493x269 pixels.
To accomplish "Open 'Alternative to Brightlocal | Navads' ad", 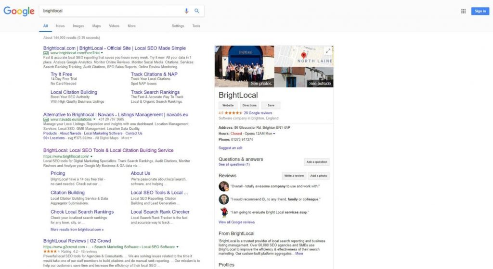I will point(116,115).
